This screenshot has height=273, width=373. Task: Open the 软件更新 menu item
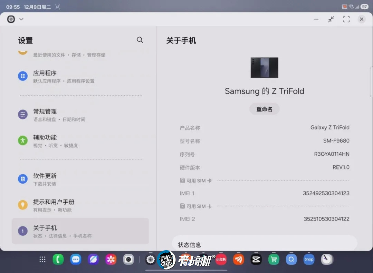(x=80, y=179)
